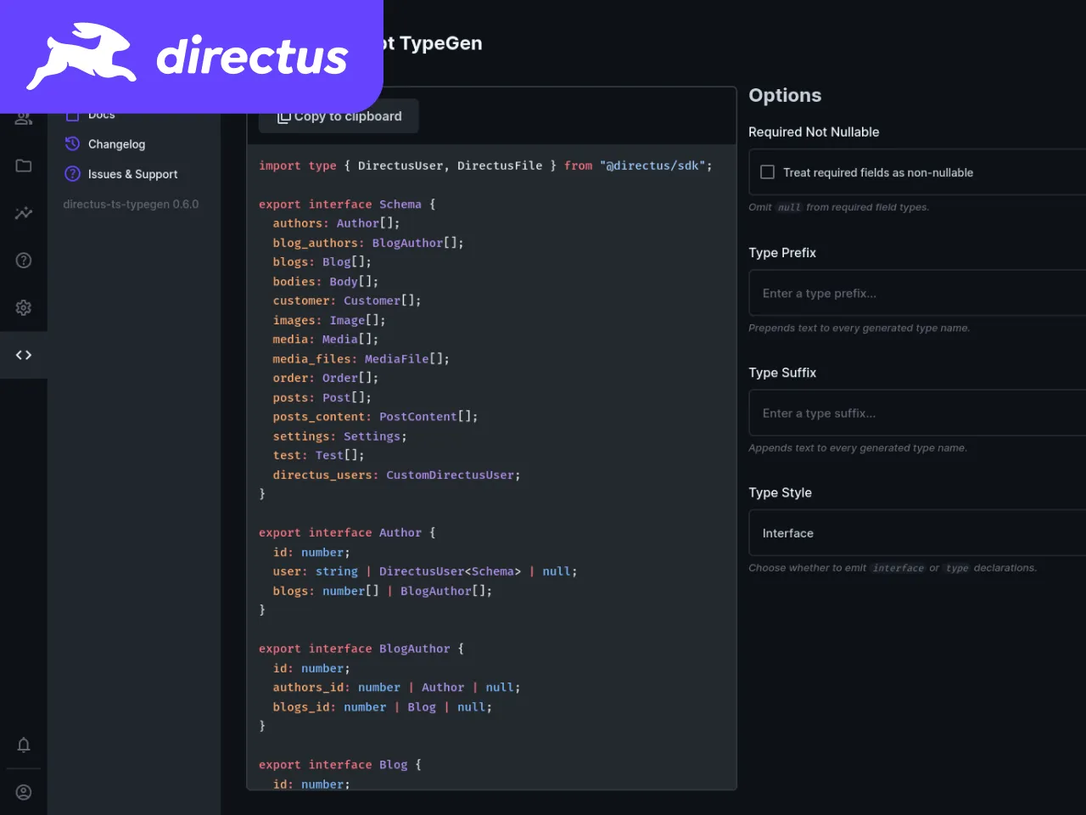1086x815 pixels.
Task: Enable Treat required fields as non-nullable
Action: click(x=767, y=171)
